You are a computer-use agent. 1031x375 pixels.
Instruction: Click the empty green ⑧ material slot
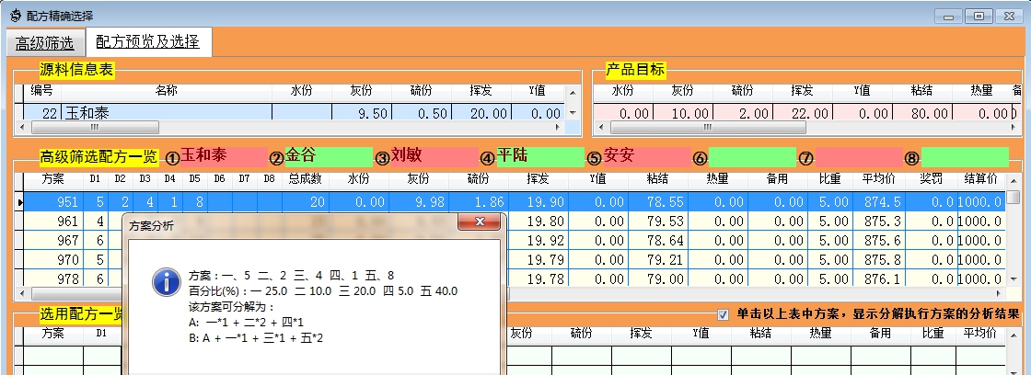point(965,156)
